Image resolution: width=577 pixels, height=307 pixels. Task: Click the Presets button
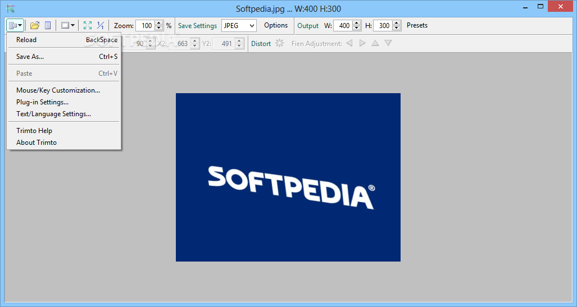click(417, 25)
